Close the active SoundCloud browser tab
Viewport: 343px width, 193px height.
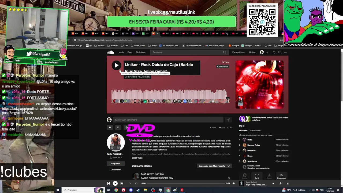tap(158, 34)
